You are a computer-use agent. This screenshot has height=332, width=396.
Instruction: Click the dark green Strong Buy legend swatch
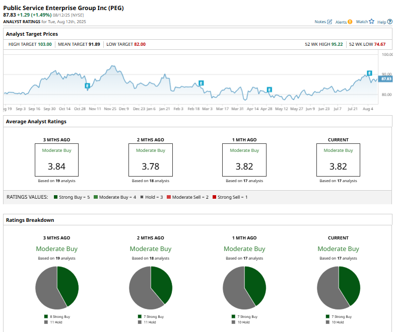click(55, 197)
